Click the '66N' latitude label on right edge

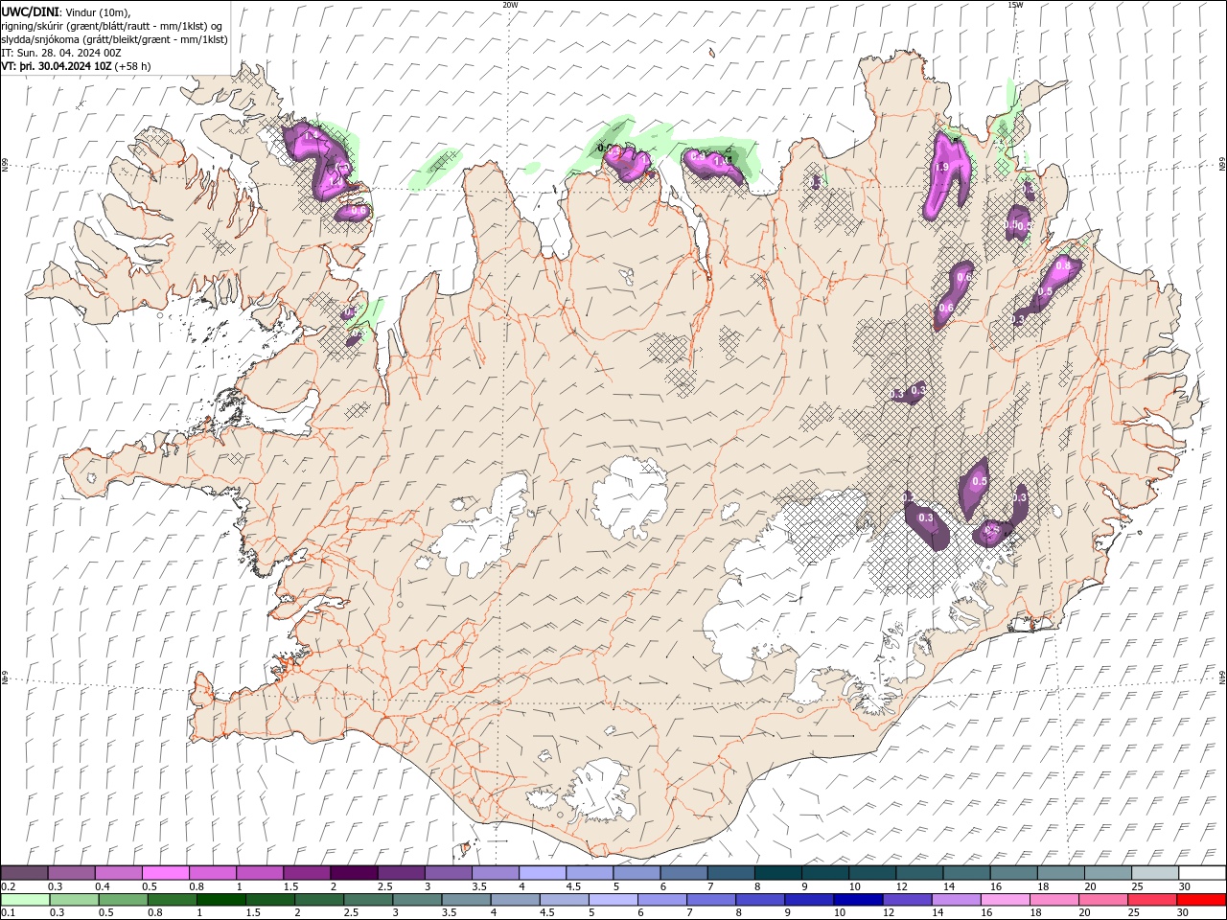pos(1222,165)
